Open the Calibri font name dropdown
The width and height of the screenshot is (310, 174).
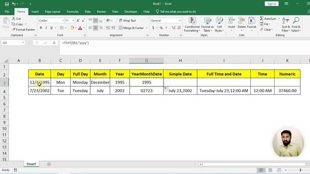tap(63, 20)
